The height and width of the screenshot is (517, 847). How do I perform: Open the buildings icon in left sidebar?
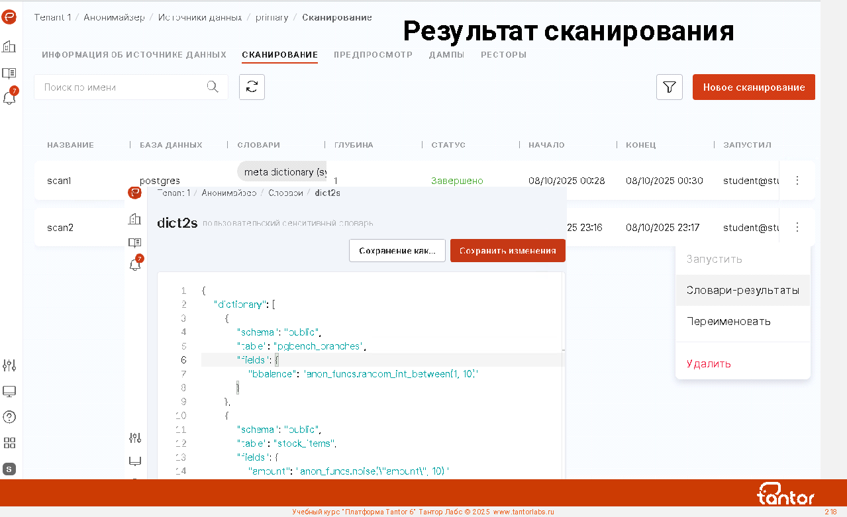[9, 46]
